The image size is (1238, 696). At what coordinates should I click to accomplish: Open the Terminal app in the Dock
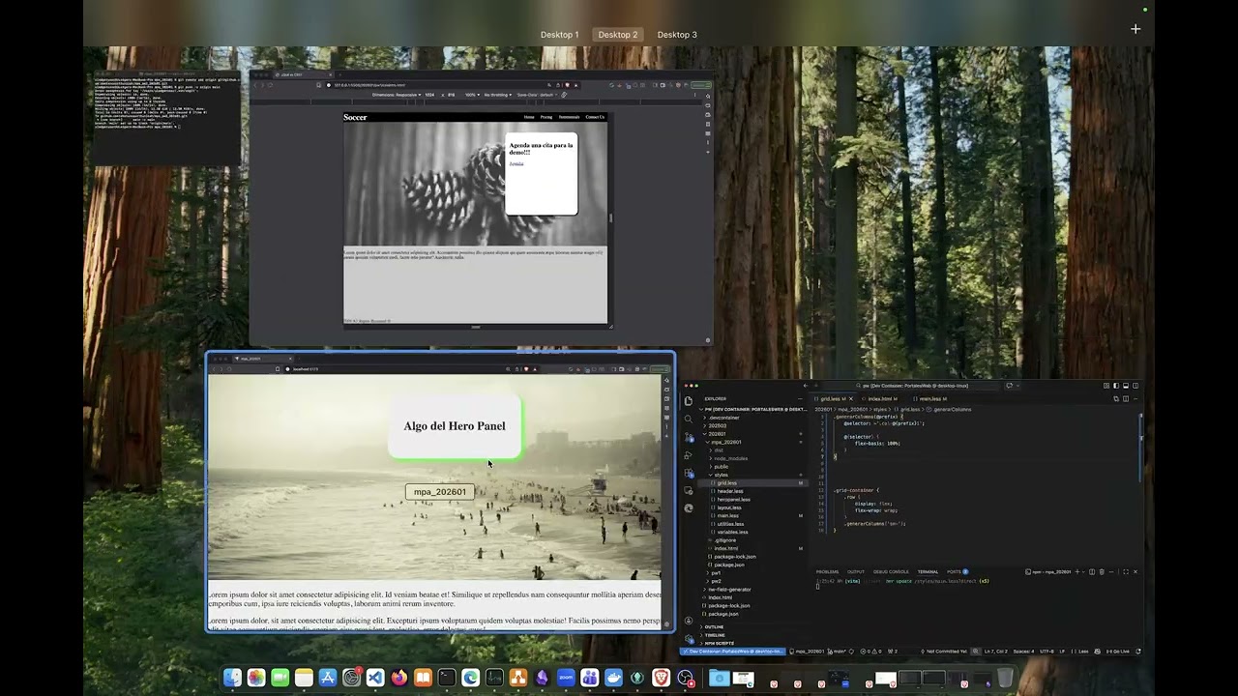coord(447,679)
